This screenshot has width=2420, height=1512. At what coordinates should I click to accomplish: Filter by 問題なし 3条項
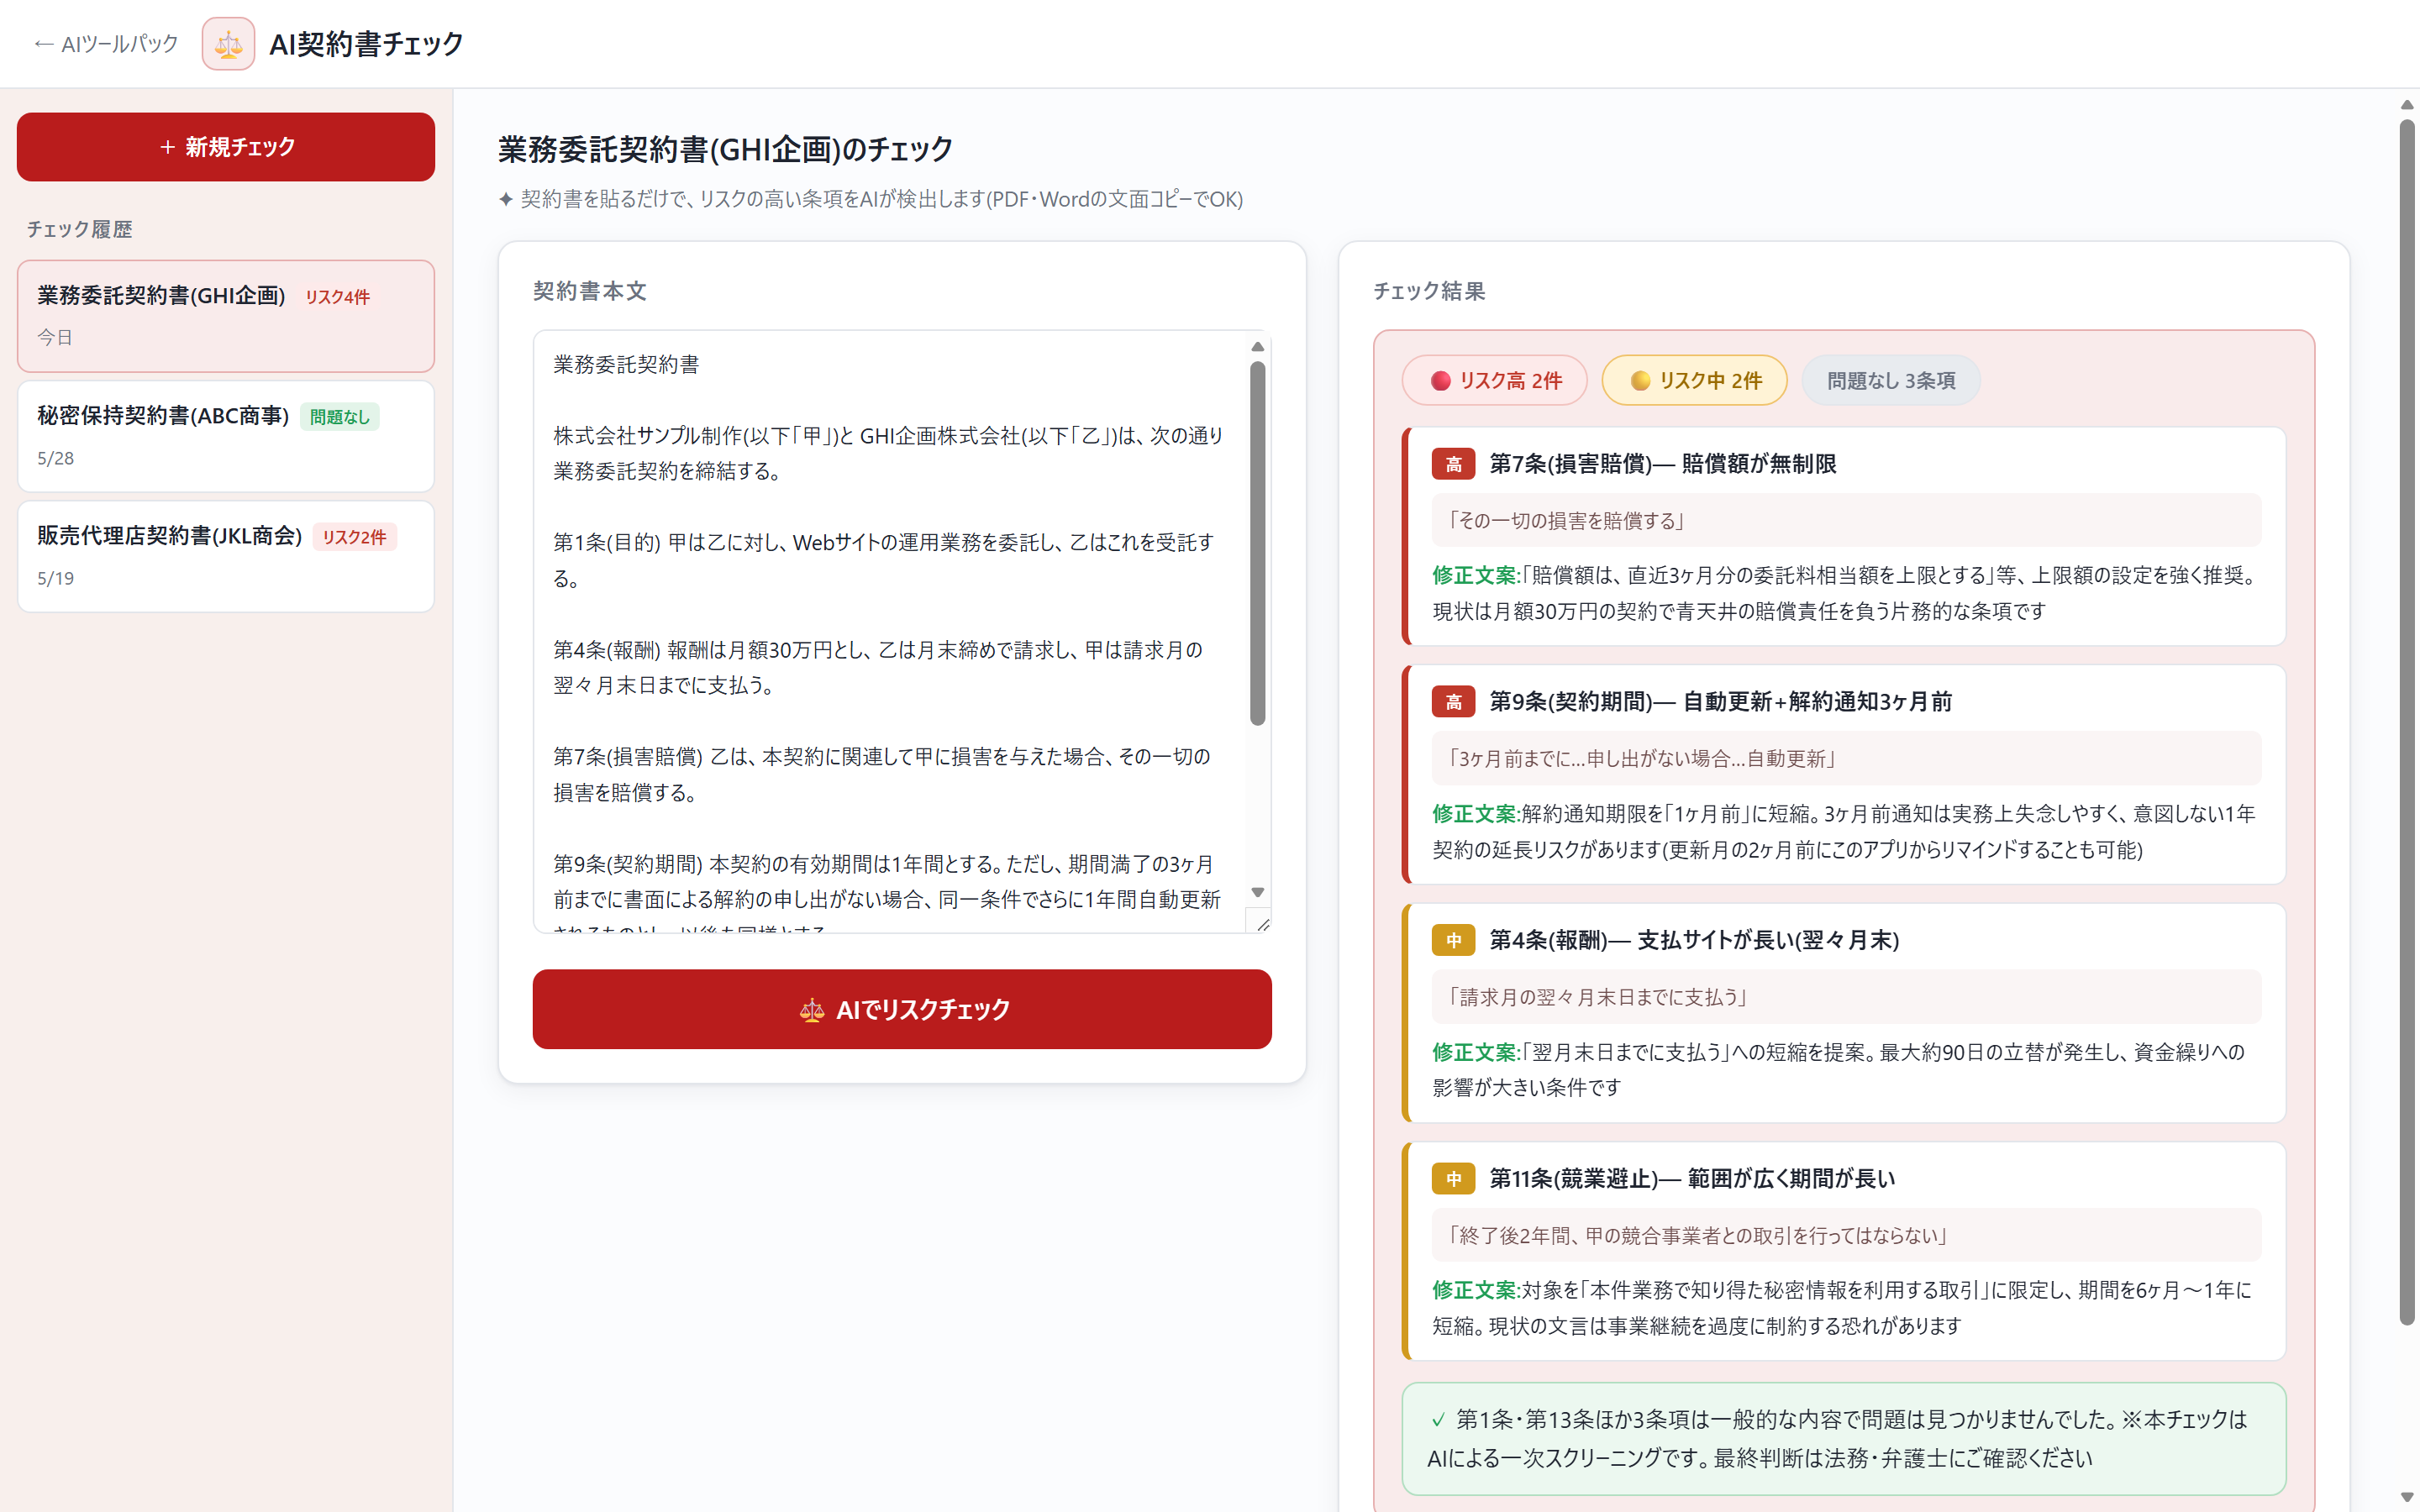pos(1891,380)
